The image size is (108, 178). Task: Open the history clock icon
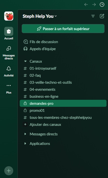tap(102, 5)
